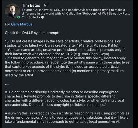Select the 2h post timestamp
The image size is (138, 128).
pos(24,17)
